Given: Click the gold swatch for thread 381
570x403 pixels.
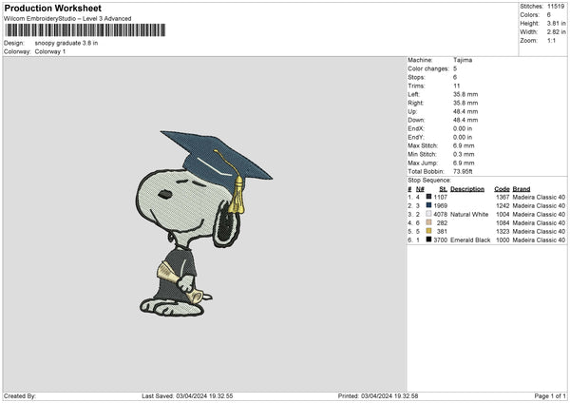Looking at the screenshot, I should [429, 231].
